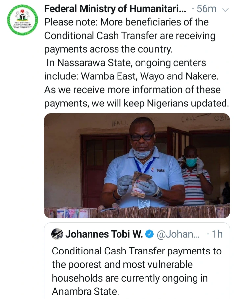Screen dimensions: 237x299
Task: Tap 'households are currently ongoing in' line
Action: click(x=130, y=278)
